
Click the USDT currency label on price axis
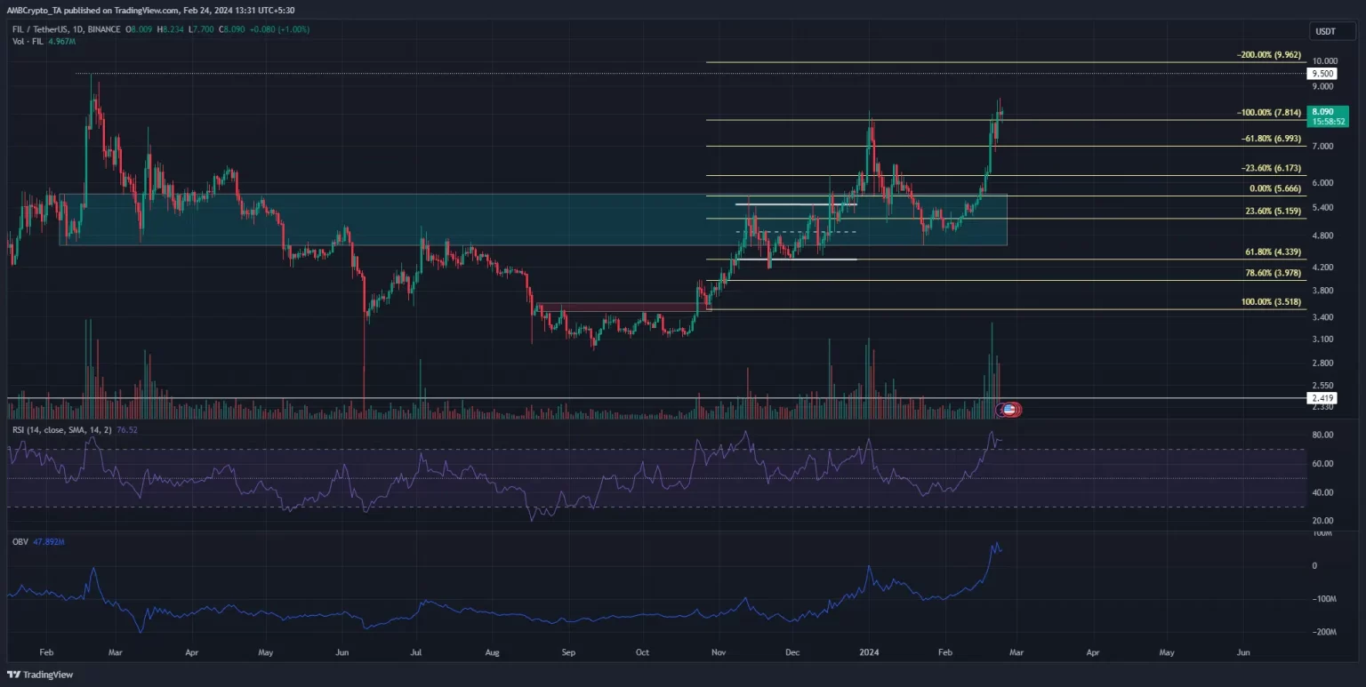tap(1323, 32)
